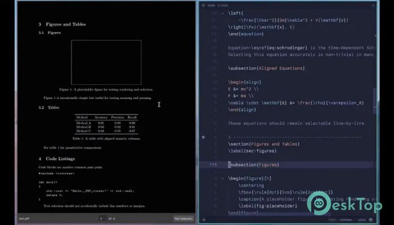Image resolution: width=394 pixels, height=225 pixels.
Task: Toggle the NORMAL vim mode indicator
Action: (x=346, y=220)
